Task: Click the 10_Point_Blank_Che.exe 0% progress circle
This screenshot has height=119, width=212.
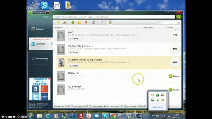Action: [175, 49]
